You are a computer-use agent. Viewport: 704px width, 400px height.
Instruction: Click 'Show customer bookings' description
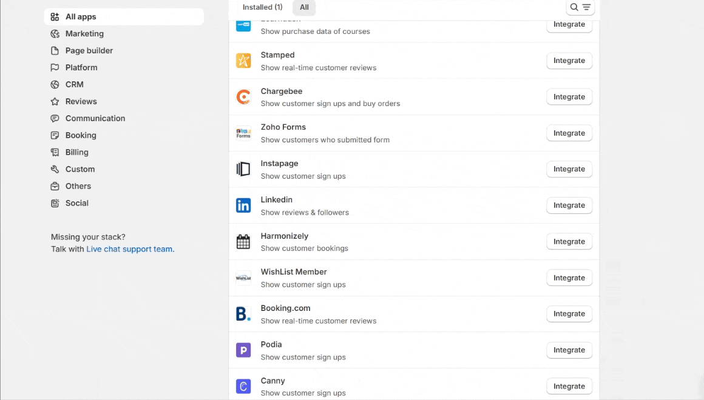click(305, 248)
